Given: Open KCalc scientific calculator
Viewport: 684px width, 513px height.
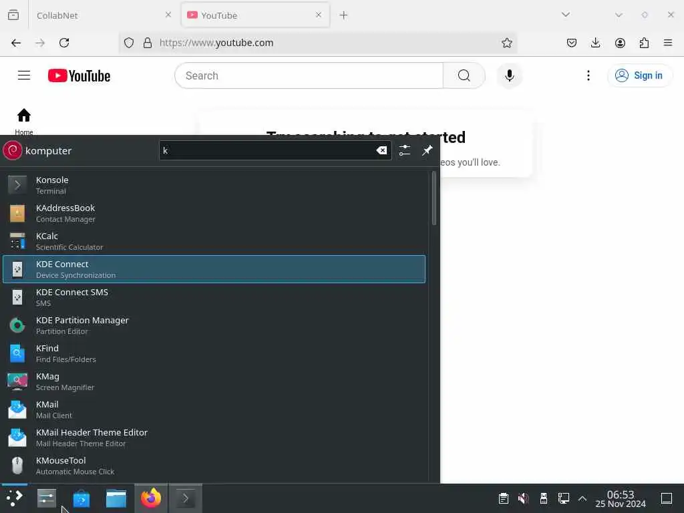Looking at the screenshot, I should (x=214, y=241).
